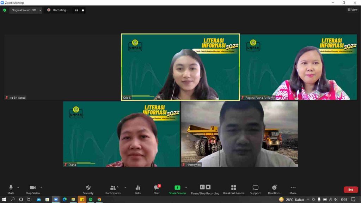Click the green encryption shield icon
The width and height of the screenshot is (361, 203).
point(5,10)
